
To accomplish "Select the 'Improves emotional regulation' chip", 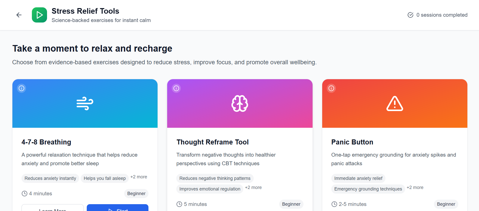I will pos(209,189).
